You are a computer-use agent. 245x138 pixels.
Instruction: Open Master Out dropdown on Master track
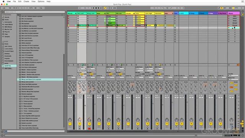pos(234,79)
